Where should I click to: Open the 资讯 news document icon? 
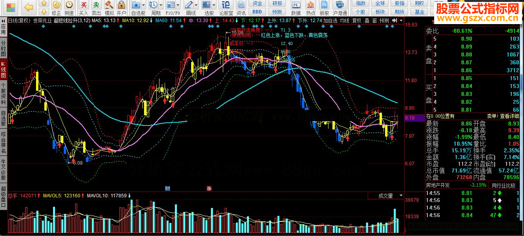point(241,5)
